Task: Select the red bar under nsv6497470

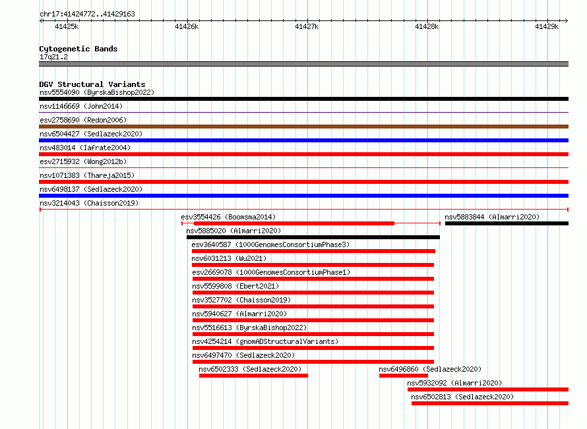Action: pos(313,362)
